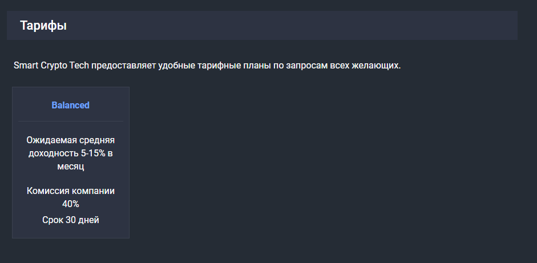The image size is (537, 263).
Task: Click the divider line under Balanced
Action: 71,122
